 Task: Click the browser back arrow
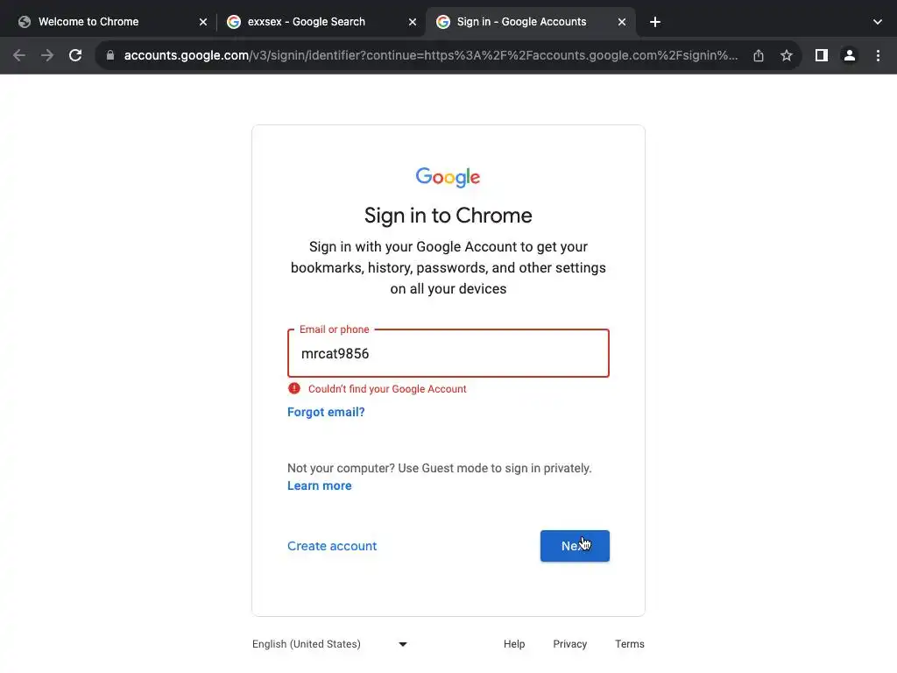tap(19, 55)
